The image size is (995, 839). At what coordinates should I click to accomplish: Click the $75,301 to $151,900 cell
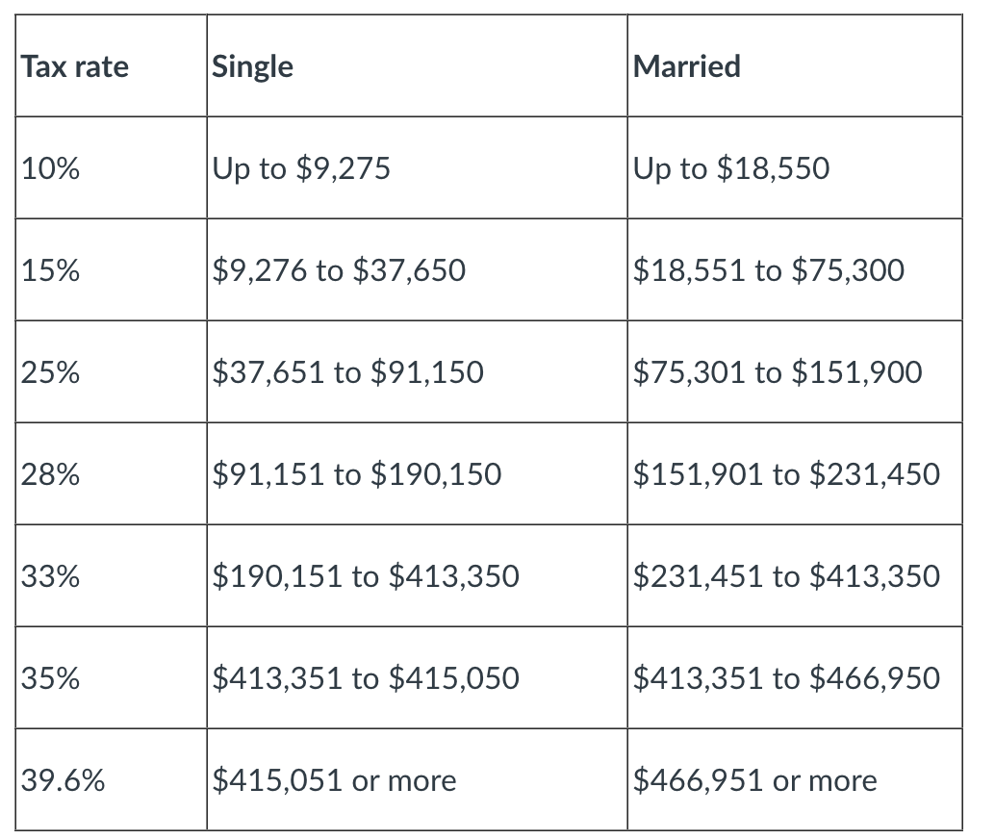(x=778, y=372)
